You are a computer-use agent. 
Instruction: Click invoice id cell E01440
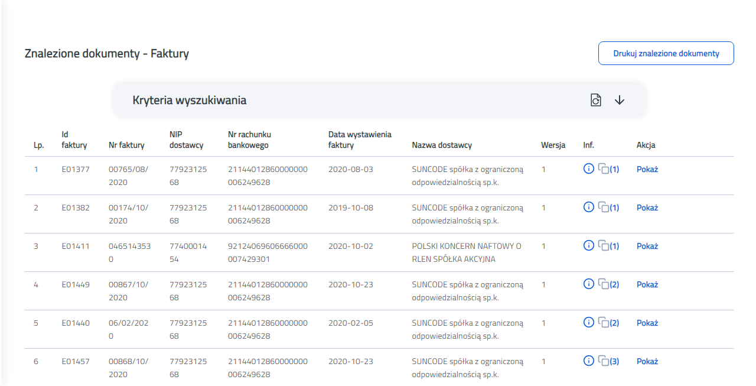pos(76,323)
